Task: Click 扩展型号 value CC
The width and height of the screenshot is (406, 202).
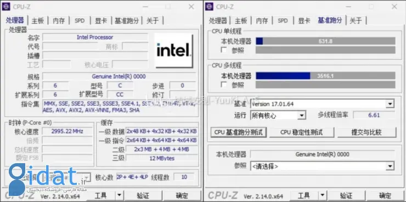Action: pos(120,95)
